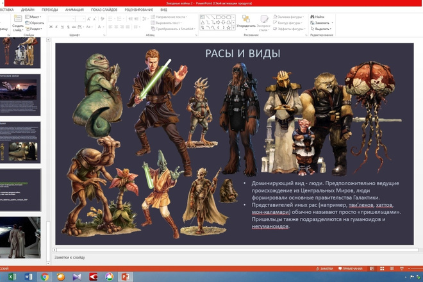Open the ВИД tab
The width and height of the screenshot is (423, 282).
[163, 10]
